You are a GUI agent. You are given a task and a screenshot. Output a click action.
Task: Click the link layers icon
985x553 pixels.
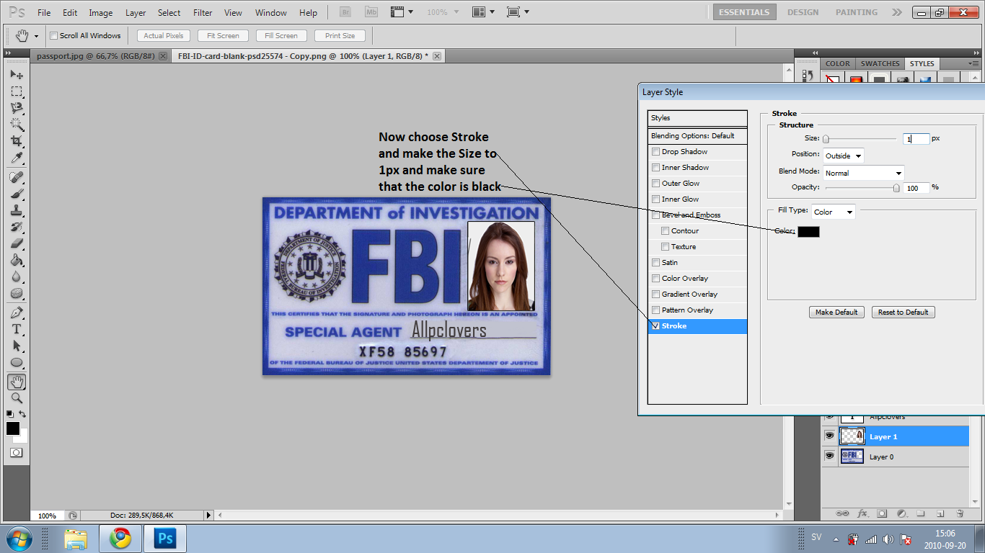pyautogui.click(x=842, y=513)
